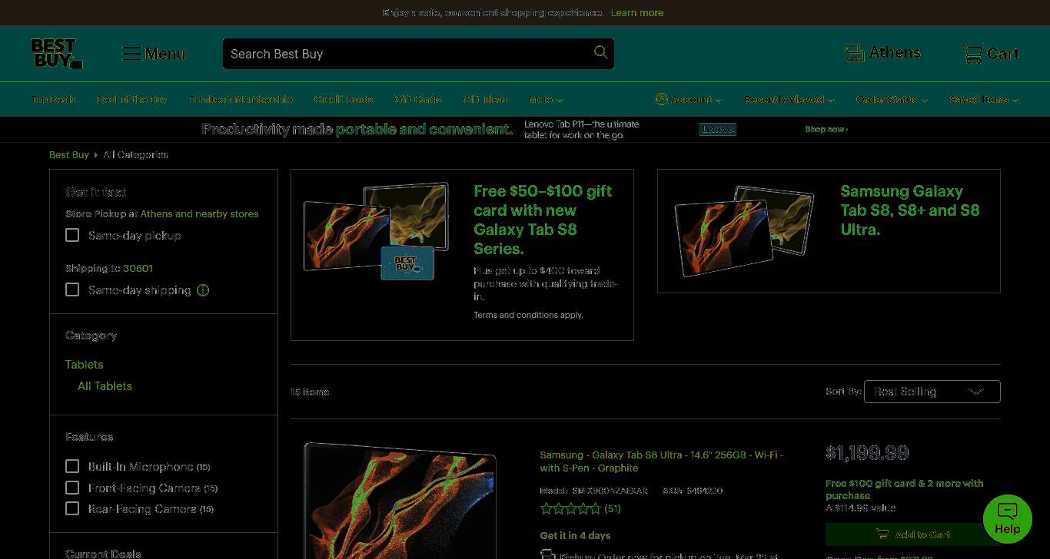This screenshot has height=559, width=1050.
Task: Click the Samsung tablets promo image on right
Action: click(743, 230)
